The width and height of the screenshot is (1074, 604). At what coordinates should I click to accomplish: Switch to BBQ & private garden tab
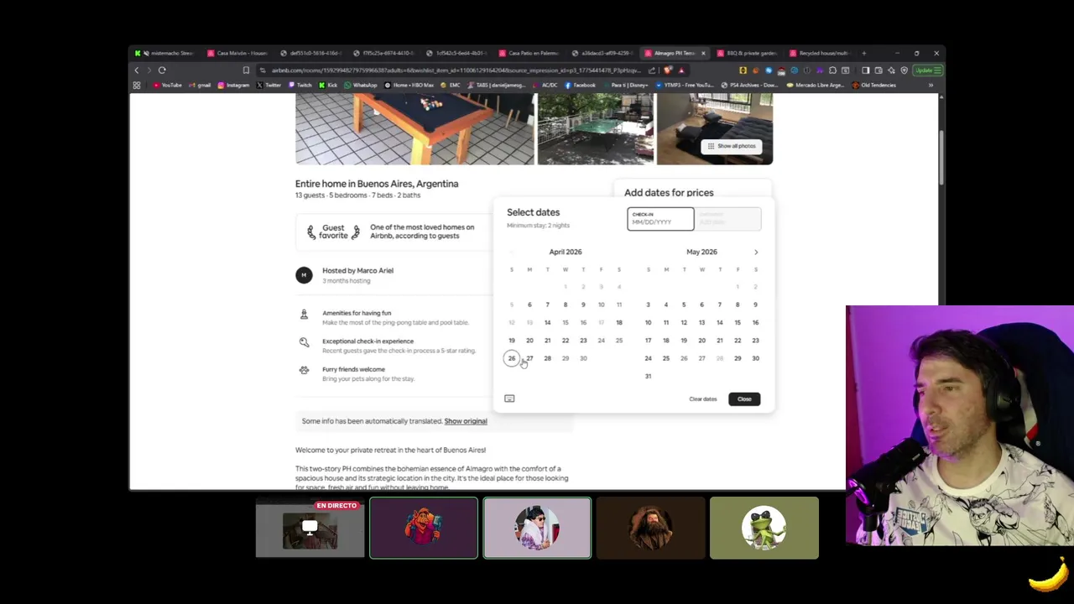747,53
